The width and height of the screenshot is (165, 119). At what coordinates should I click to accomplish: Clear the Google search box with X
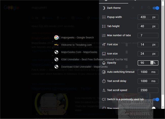(x=133, y=8)
